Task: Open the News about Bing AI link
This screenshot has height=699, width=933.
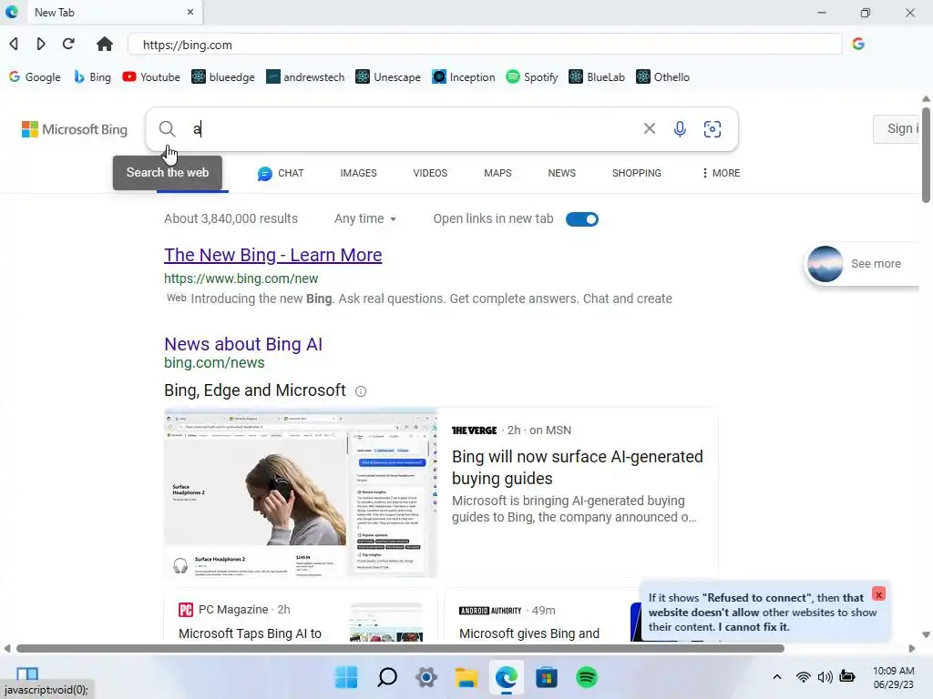Action: point(243,344)
